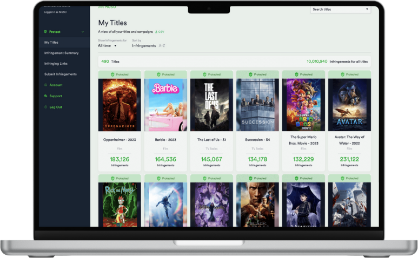Viewport: 418px width, 258px height.
Task: Click the 145,067 infringements figure
Action: pos(211,159)
